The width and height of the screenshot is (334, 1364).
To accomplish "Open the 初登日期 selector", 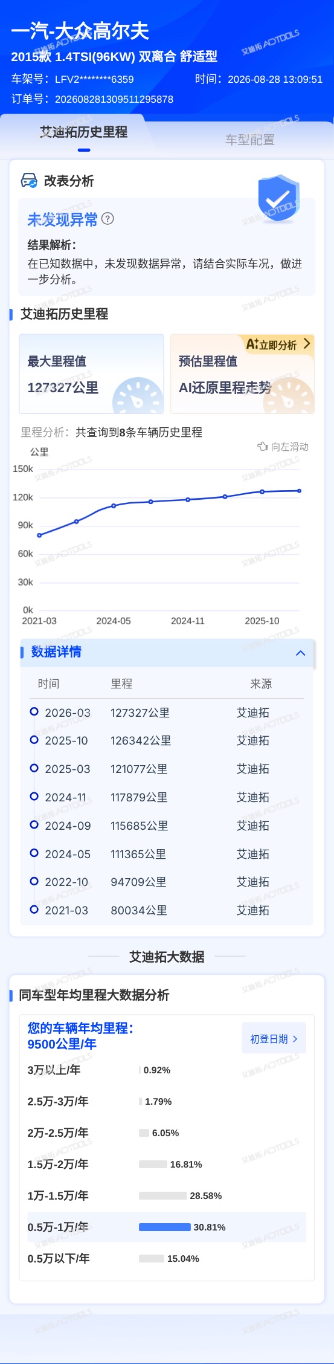I will point(274,1039).
